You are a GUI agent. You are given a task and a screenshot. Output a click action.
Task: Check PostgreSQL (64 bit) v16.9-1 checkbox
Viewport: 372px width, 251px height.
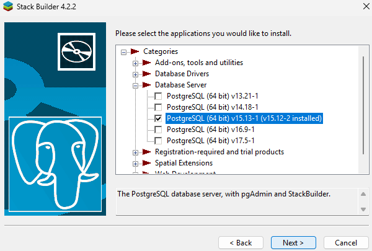point(158,130)
